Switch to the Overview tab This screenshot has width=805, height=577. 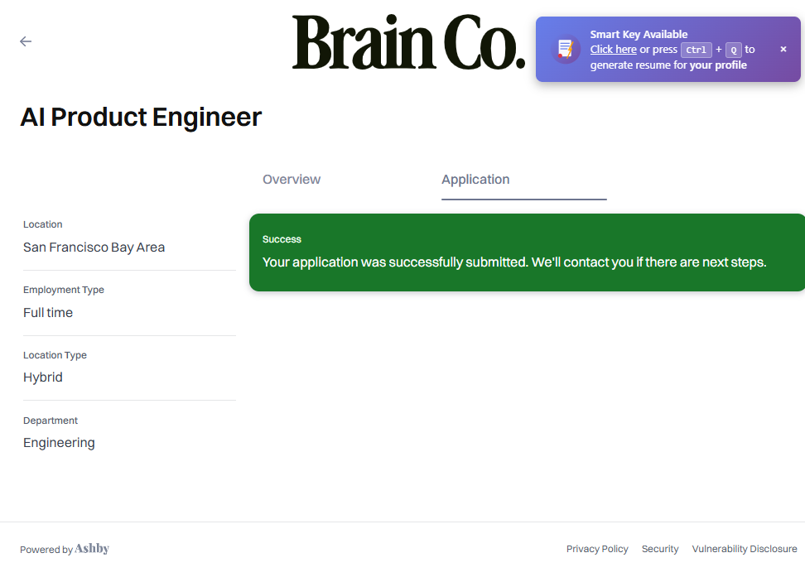coord(292,180)
